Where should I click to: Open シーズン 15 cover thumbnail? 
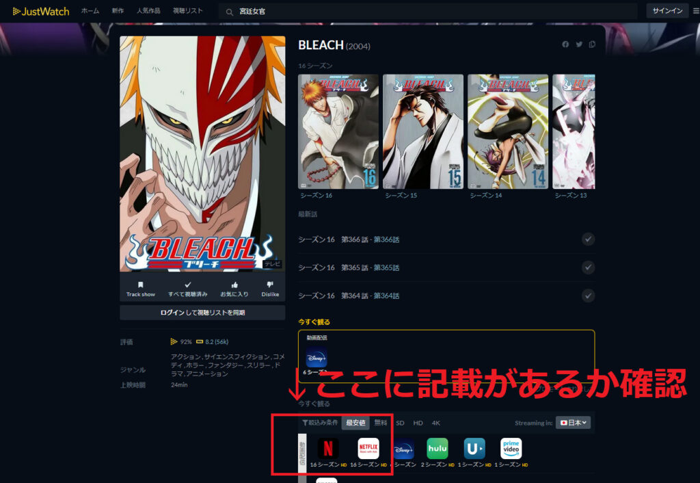(422, 131)
